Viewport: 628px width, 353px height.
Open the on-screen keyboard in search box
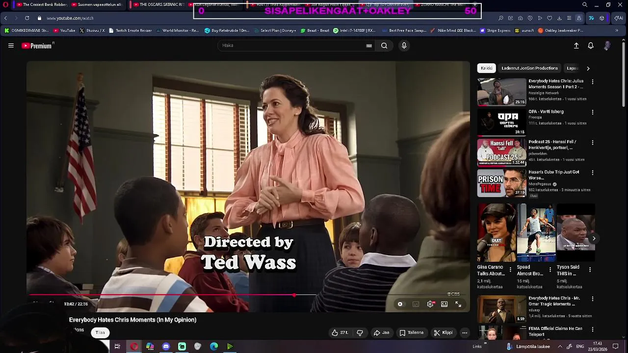(369, 46)
